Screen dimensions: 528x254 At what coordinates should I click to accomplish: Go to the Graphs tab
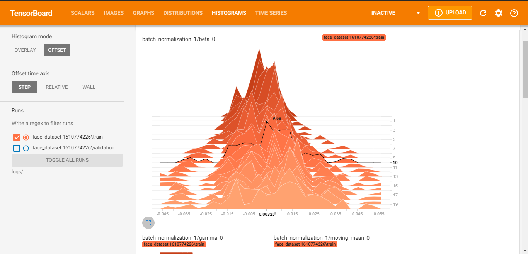coord(143,13)
